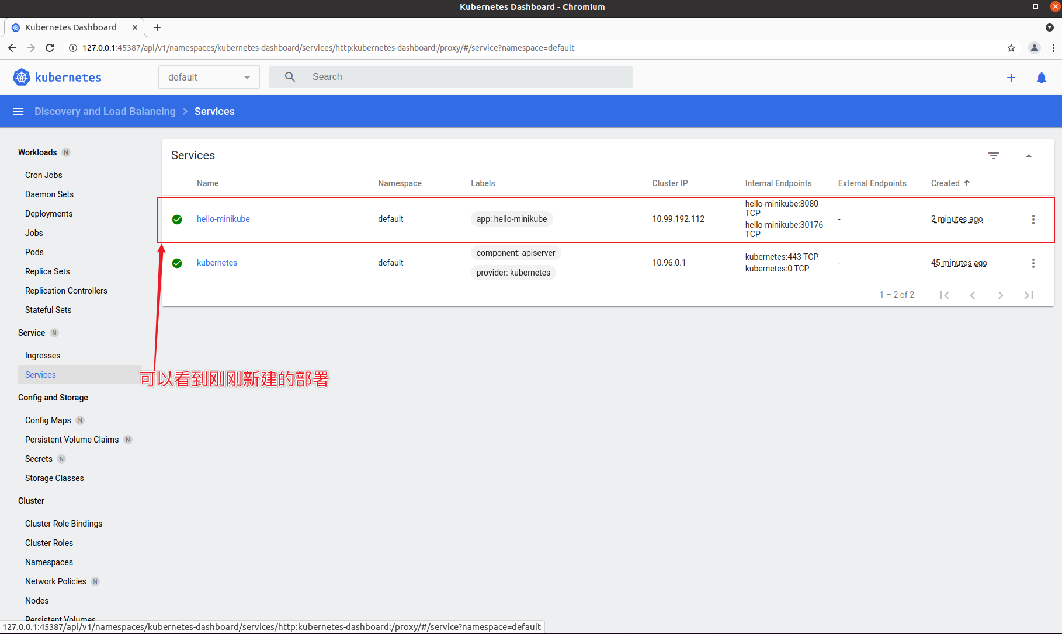The image size is (1062, 634).
Task: Go to previous page of services
Action: [x=973, y=295]
